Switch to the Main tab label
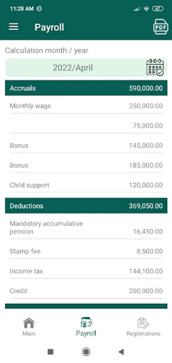The width and height of the screenshot is (172, 363). 29,334
